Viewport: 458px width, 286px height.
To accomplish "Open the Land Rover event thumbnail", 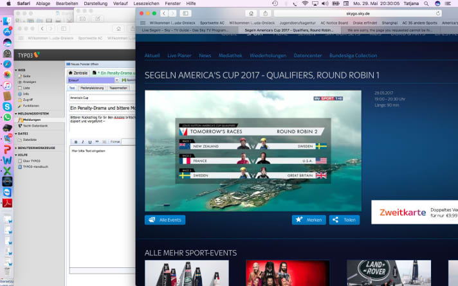I will (389, 273).
